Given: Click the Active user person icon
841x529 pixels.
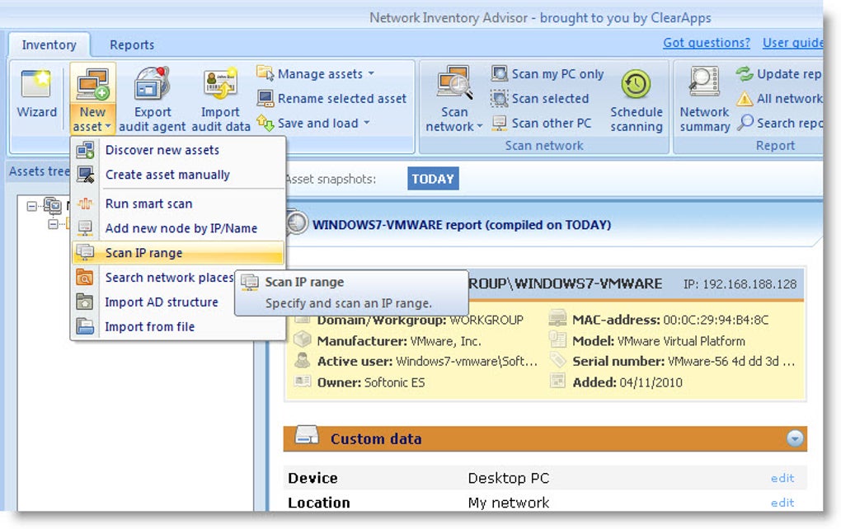Looking at the screenshot, I should click(x=303, y=359).
